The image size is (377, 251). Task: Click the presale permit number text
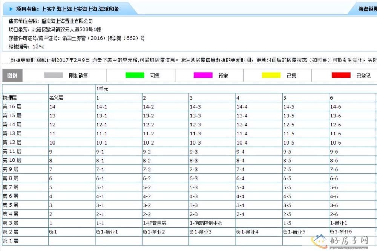pos(103,38)
